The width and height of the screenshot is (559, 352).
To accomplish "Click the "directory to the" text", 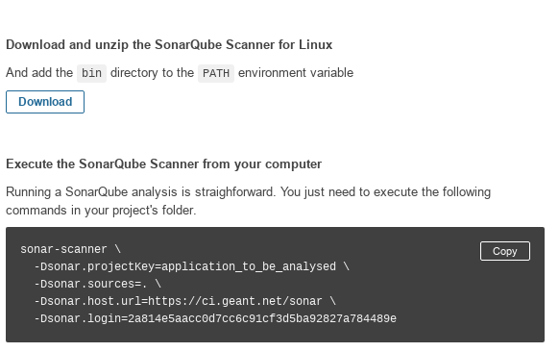I will click(x=152, y=73).
